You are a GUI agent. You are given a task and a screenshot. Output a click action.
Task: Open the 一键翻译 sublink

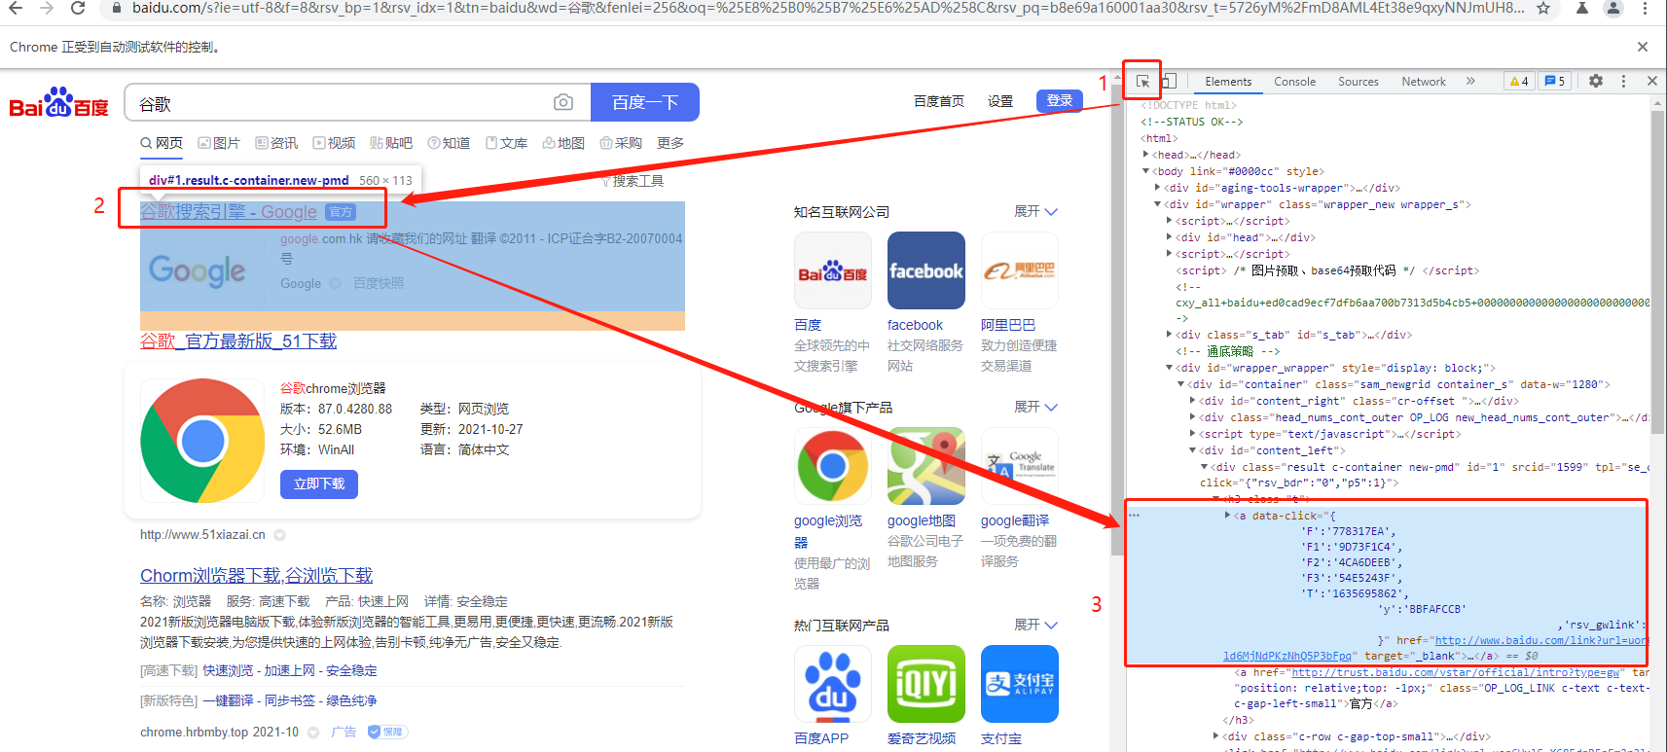point(228,700)
